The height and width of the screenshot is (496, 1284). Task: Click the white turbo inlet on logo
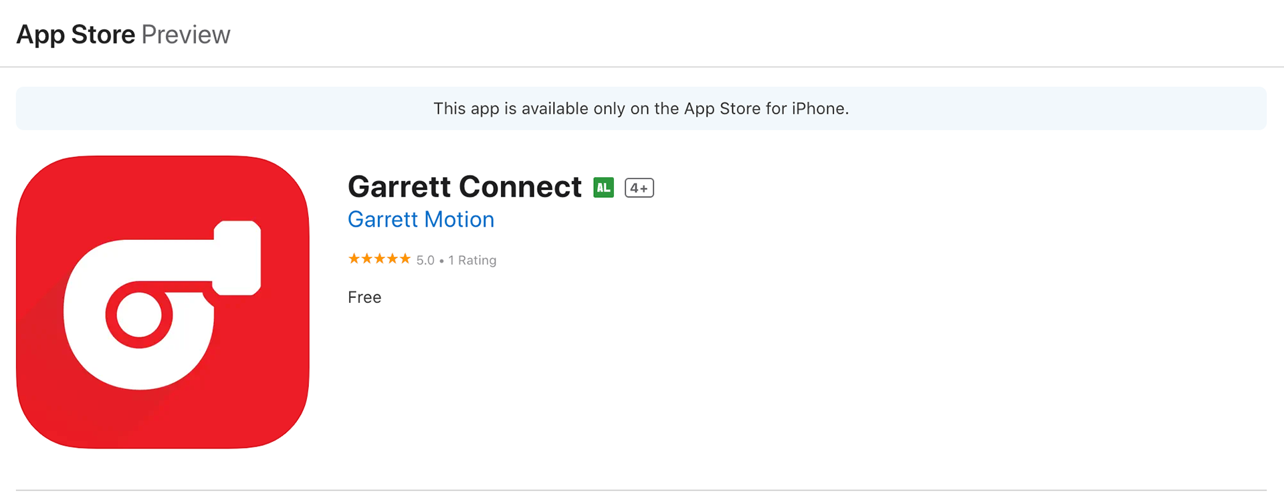(x=237, y=257)
